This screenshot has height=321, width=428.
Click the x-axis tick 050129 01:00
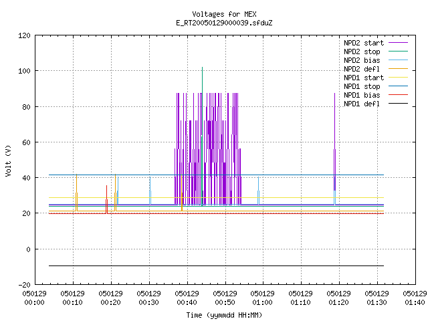point(263,298)
